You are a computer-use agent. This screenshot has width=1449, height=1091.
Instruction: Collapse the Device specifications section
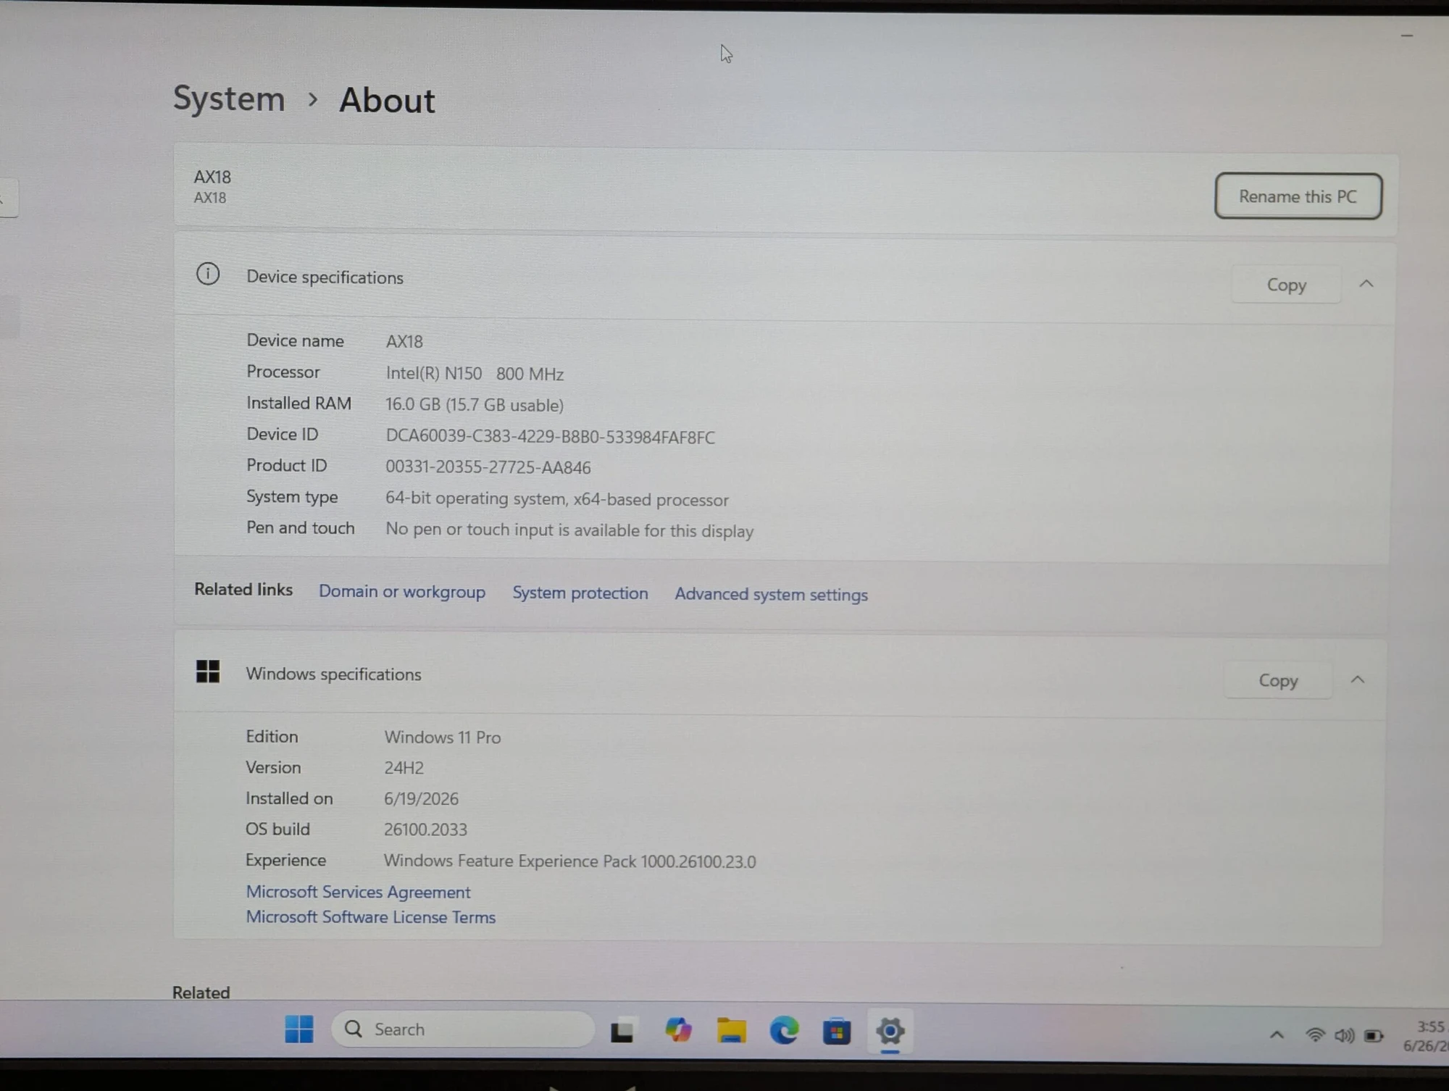click(1366, 284)
